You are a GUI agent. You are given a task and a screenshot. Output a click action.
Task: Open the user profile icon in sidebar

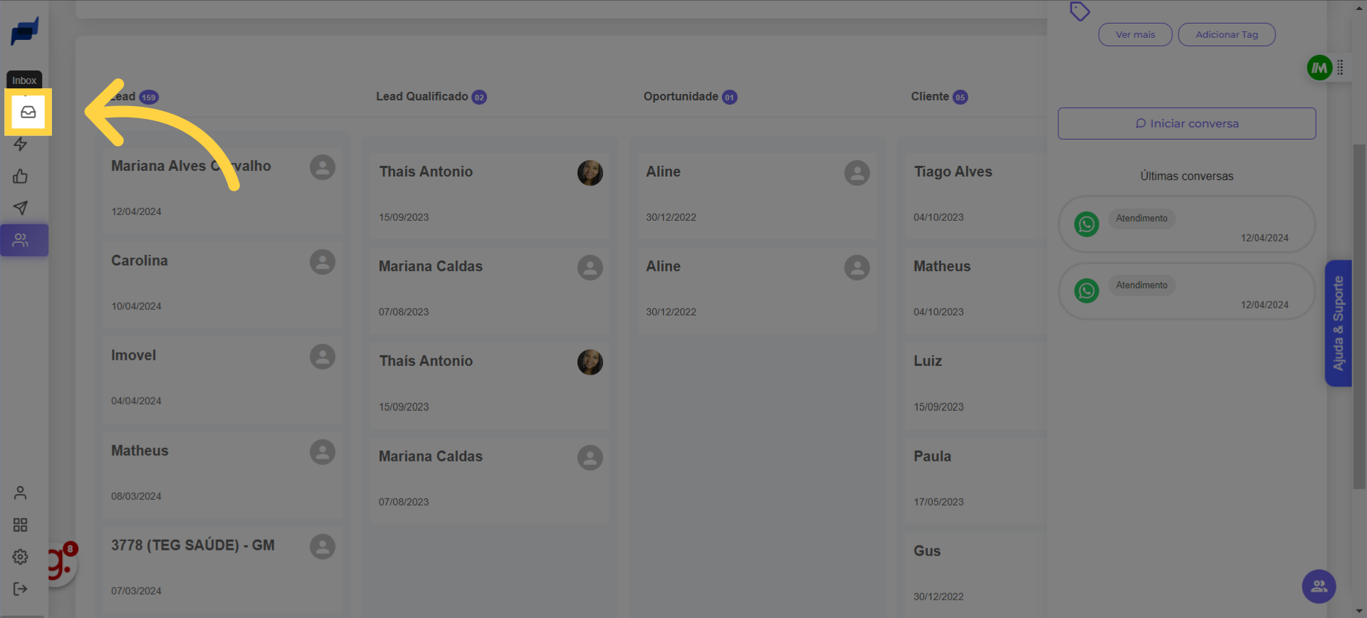click(21, 493)
